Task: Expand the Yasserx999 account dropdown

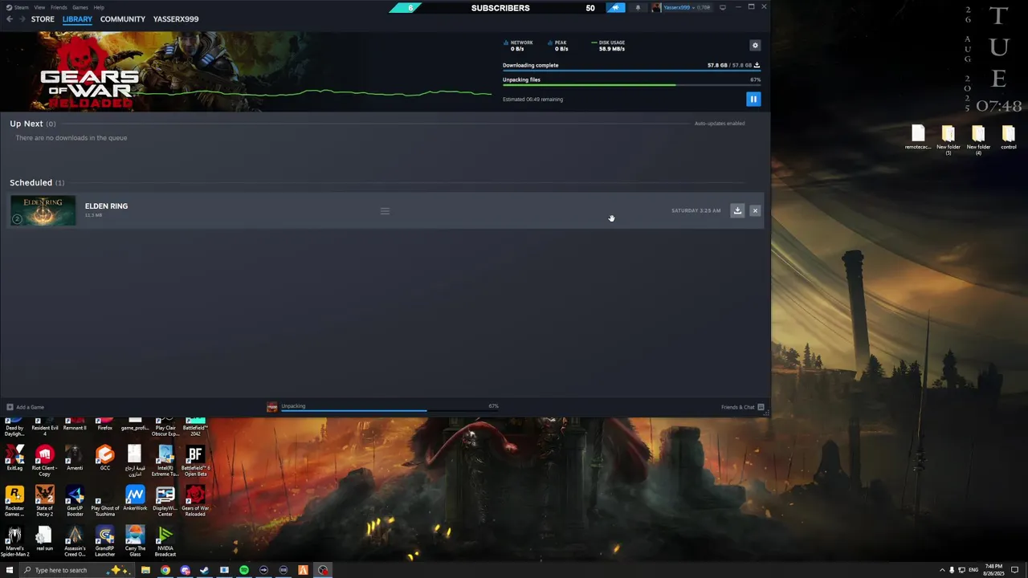Action: point(681,8)
